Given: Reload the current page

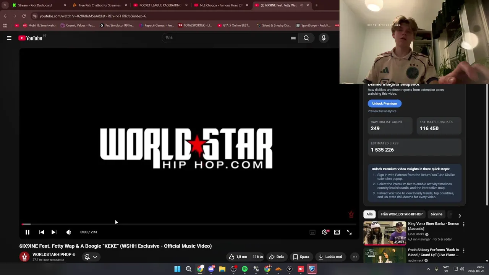Looking at the screenshot, I should click(24, 16).
